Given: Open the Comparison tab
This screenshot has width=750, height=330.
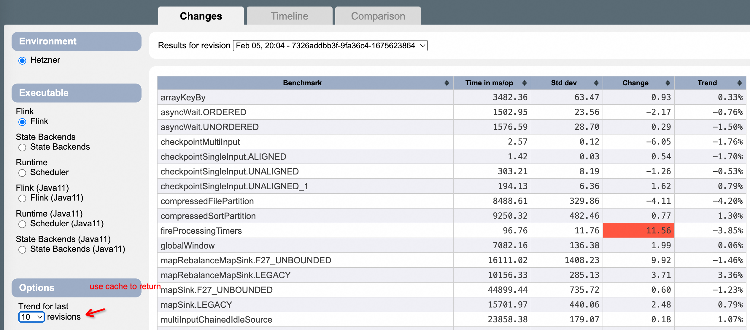Looking at the screenshot, I should pos(378,16).
